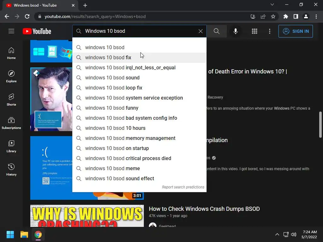Open a new Chrome tab

85,5
